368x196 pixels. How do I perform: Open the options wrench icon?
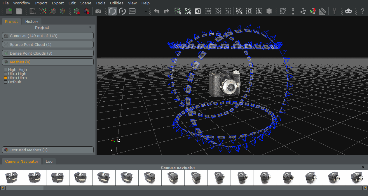[334, 11]
